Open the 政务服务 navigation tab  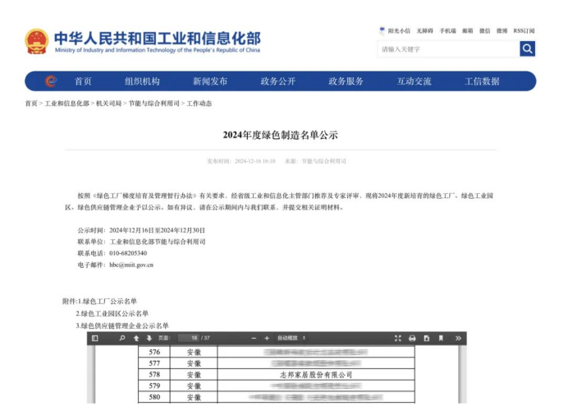(346, 81)
